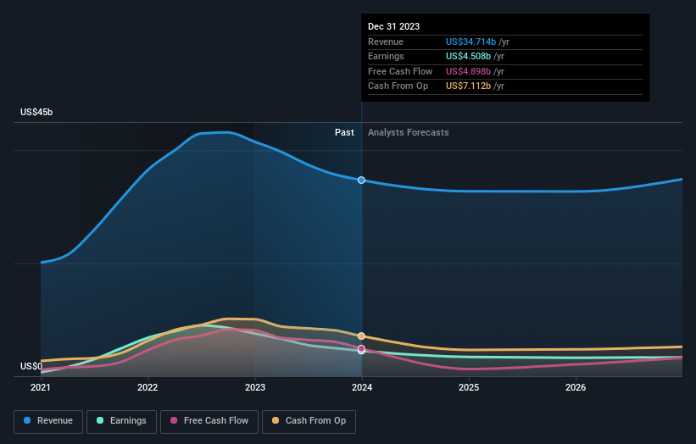Toggle the Cash From Op legend button
Image resolution: width=696 pixels, height=444 pixels.
pos(309,421)
